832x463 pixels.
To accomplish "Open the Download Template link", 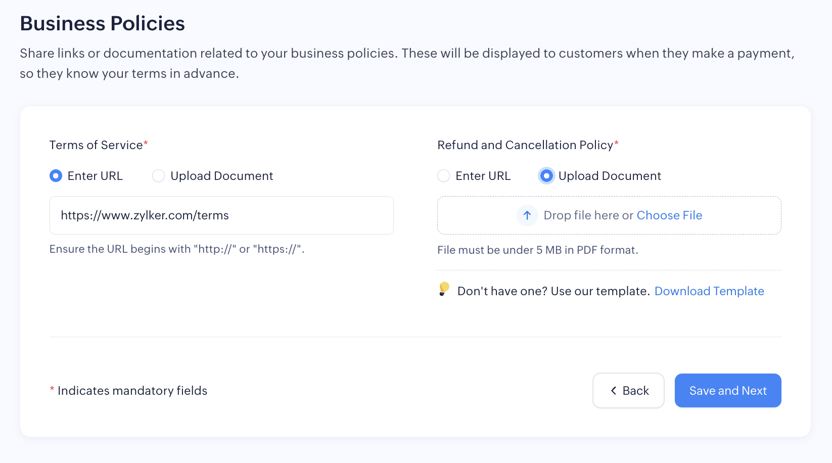I will (x=709, y=291).
